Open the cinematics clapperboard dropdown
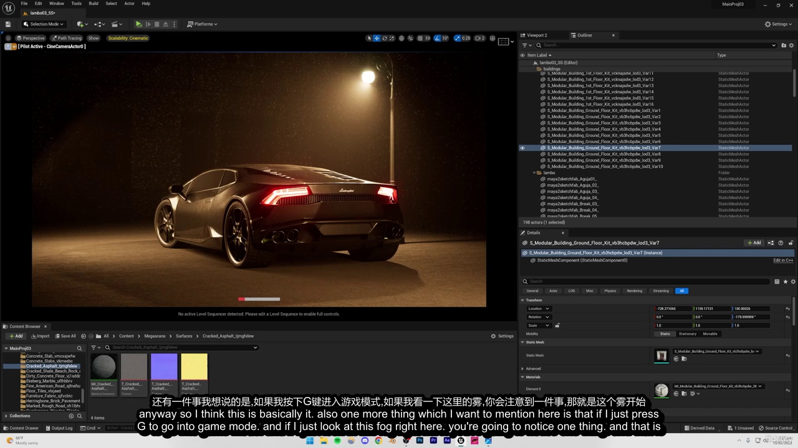The height and width of the screenshot is (448, 798). (117, 24)
